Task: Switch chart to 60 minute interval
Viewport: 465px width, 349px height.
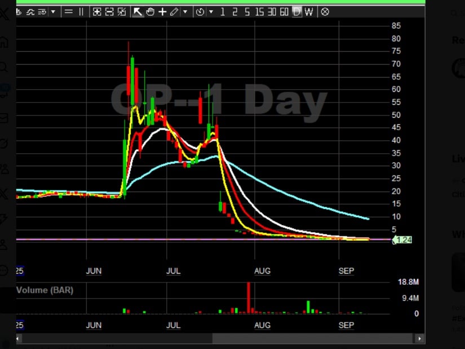Action: pos(284,12)
